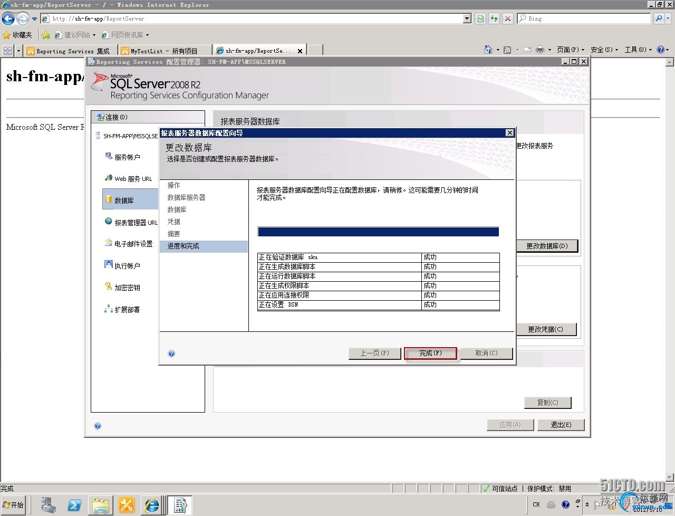The height and width of the screenshot is (516, 675).
Task: Click the Bing search box
Action: 584,18
